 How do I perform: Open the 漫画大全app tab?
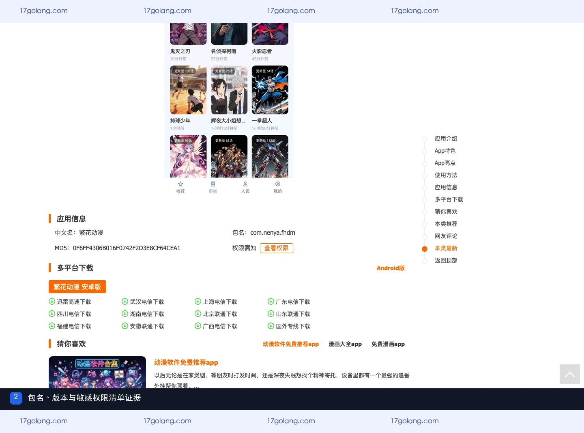(345, 344)
